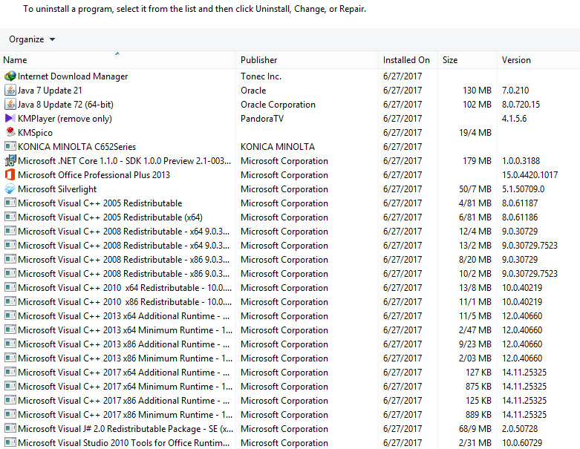Click the KMPlayer purple icon
Screen dimensions: 580x449
10,118
